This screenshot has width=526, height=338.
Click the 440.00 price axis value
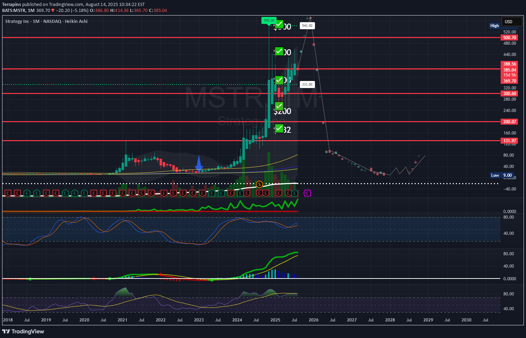(510, 55)
